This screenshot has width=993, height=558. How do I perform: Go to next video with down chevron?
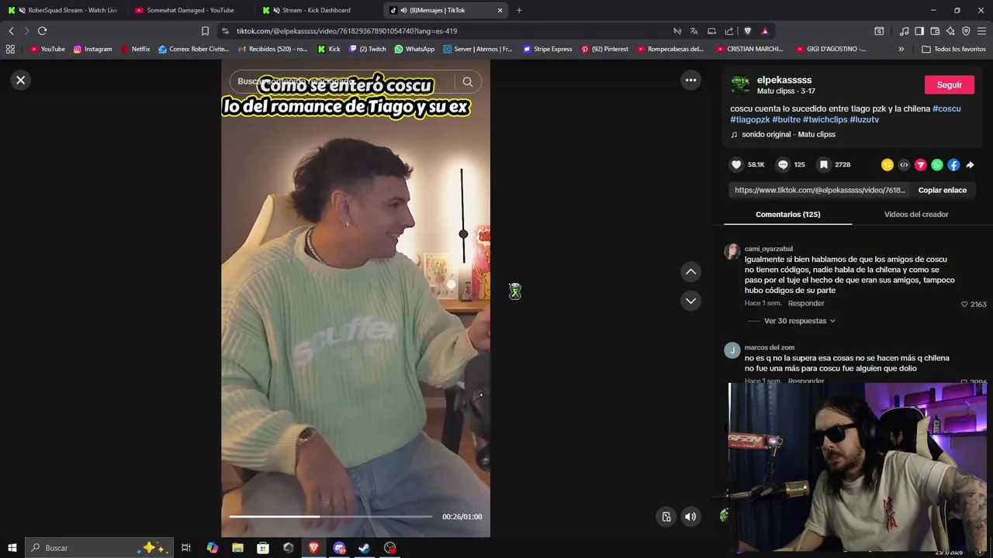tap(690, 301)
